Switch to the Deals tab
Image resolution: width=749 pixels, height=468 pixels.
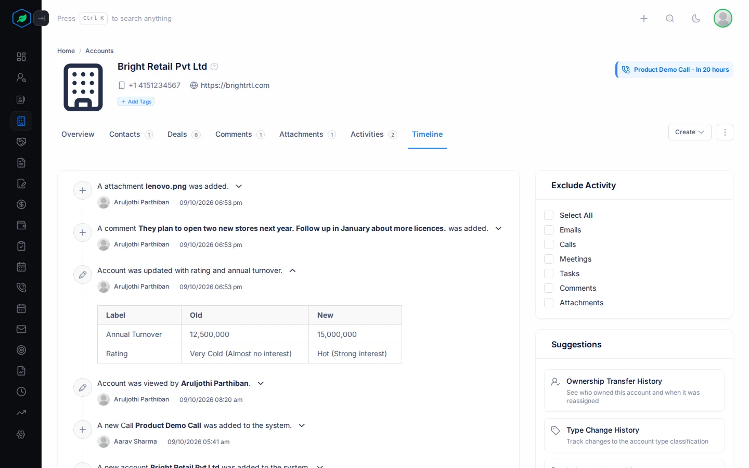pyautogui.click(x=184, y=134)
